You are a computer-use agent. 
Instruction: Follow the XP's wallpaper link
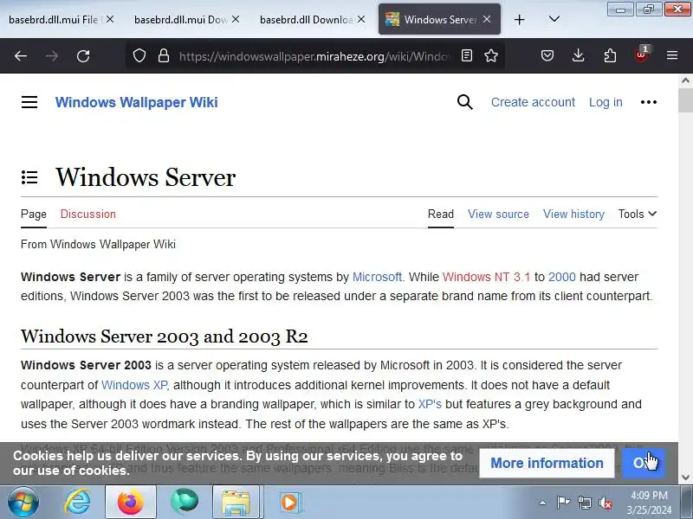click(x=430, y=404)
